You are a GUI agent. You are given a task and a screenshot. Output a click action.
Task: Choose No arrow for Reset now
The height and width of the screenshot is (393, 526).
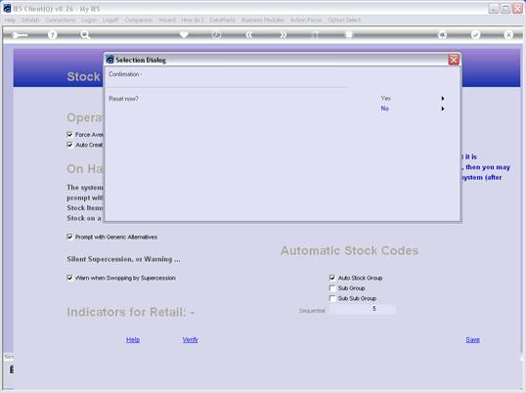[x=443, y=109]
